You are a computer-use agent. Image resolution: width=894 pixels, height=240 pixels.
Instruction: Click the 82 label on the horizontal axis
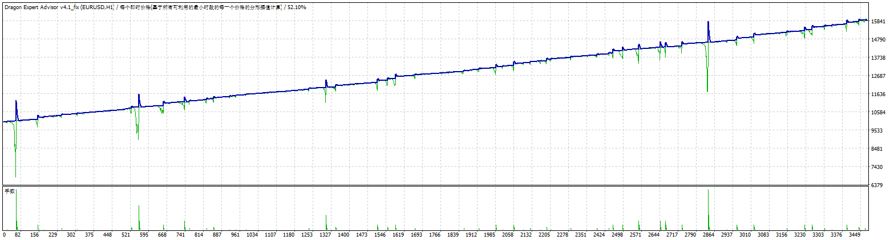click(x=18, y=234)
